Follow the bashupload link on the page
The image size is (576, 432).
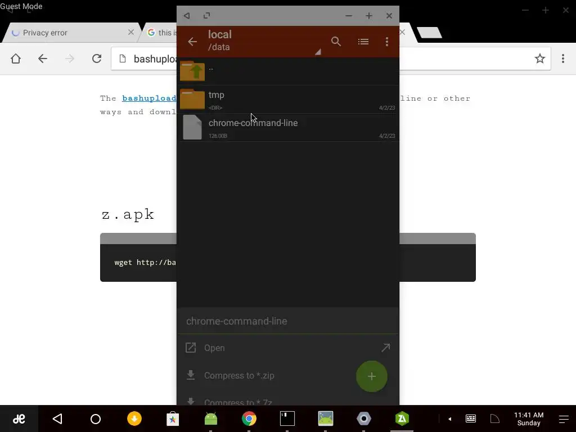pyautogui.click(x=149, y=98)
